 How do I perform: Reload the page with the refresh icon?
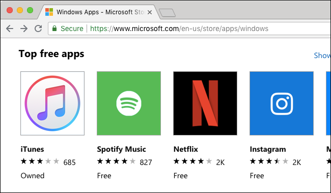(38, 29)
